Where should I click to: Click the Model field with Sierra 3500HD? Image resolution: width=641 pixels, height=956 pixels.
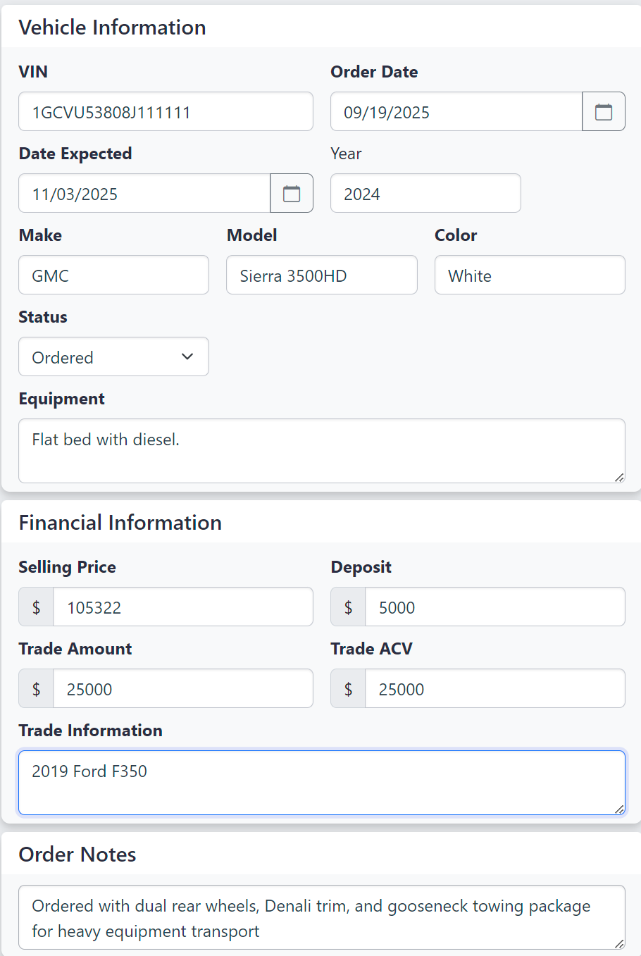point(321,275)
